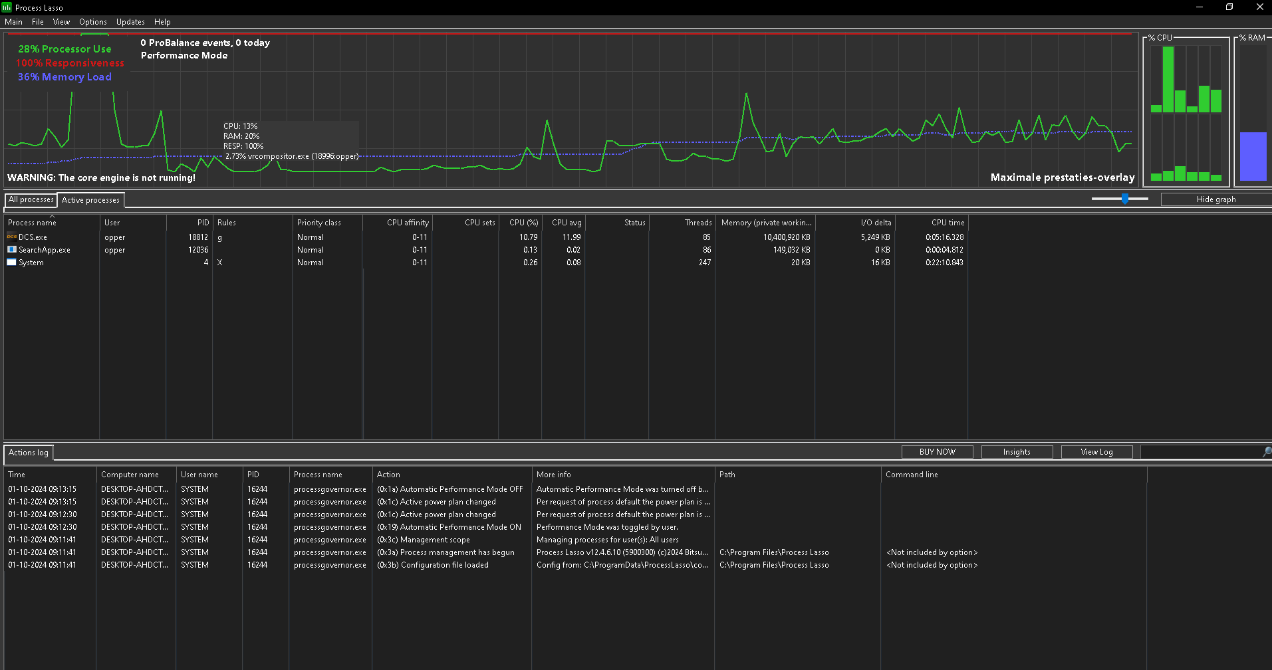
Task: Sort by Memory (private working) column header
Action: pos(765,223)
